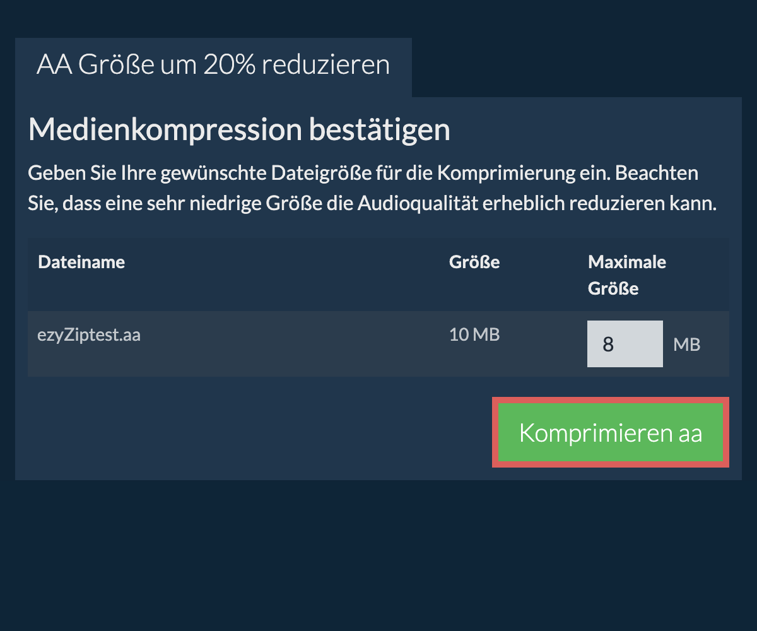Select the ezyZiptest.aa file name

[x=89, y=334]
